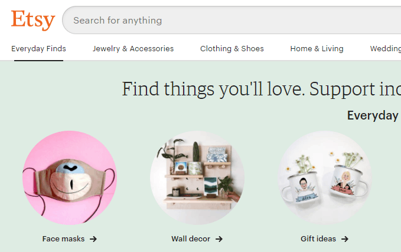
Task: Click the arrow next to Gift ideas
Action: [x=345, y=239]
